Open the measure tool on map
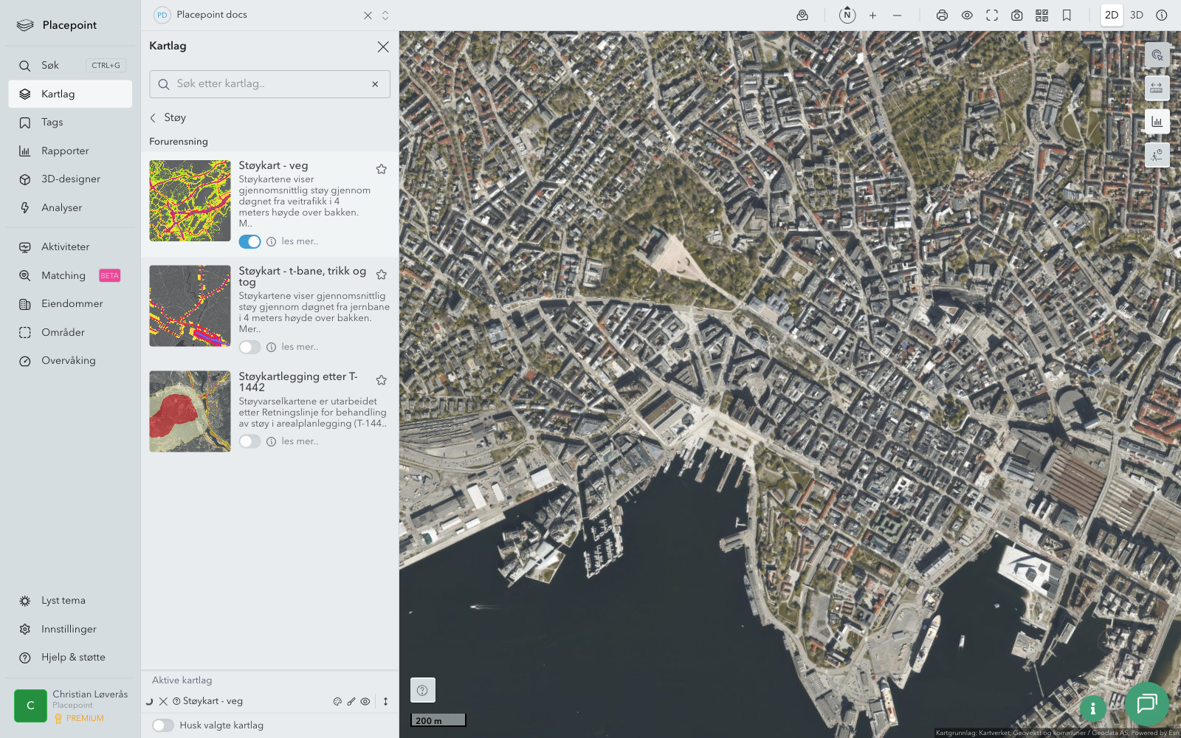This screenshot has width=1181, height=738. coord(1157,89)
